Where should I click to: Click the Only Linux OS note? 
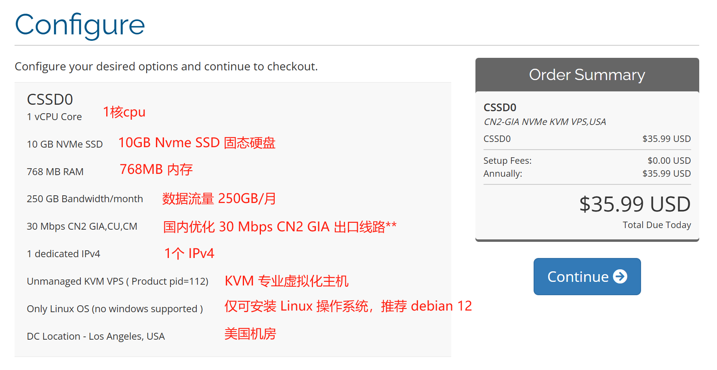115,309
